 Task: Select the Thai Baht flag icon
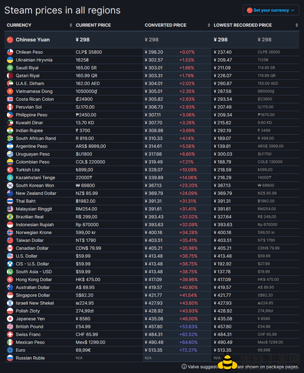[x=10, y=201]
